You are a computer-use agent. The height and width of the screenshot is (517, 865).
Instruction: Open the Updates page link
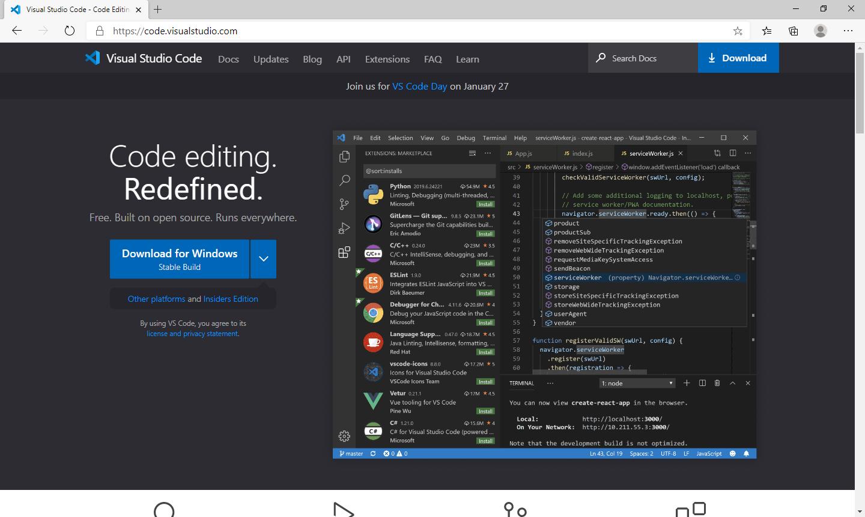point(271,59)
